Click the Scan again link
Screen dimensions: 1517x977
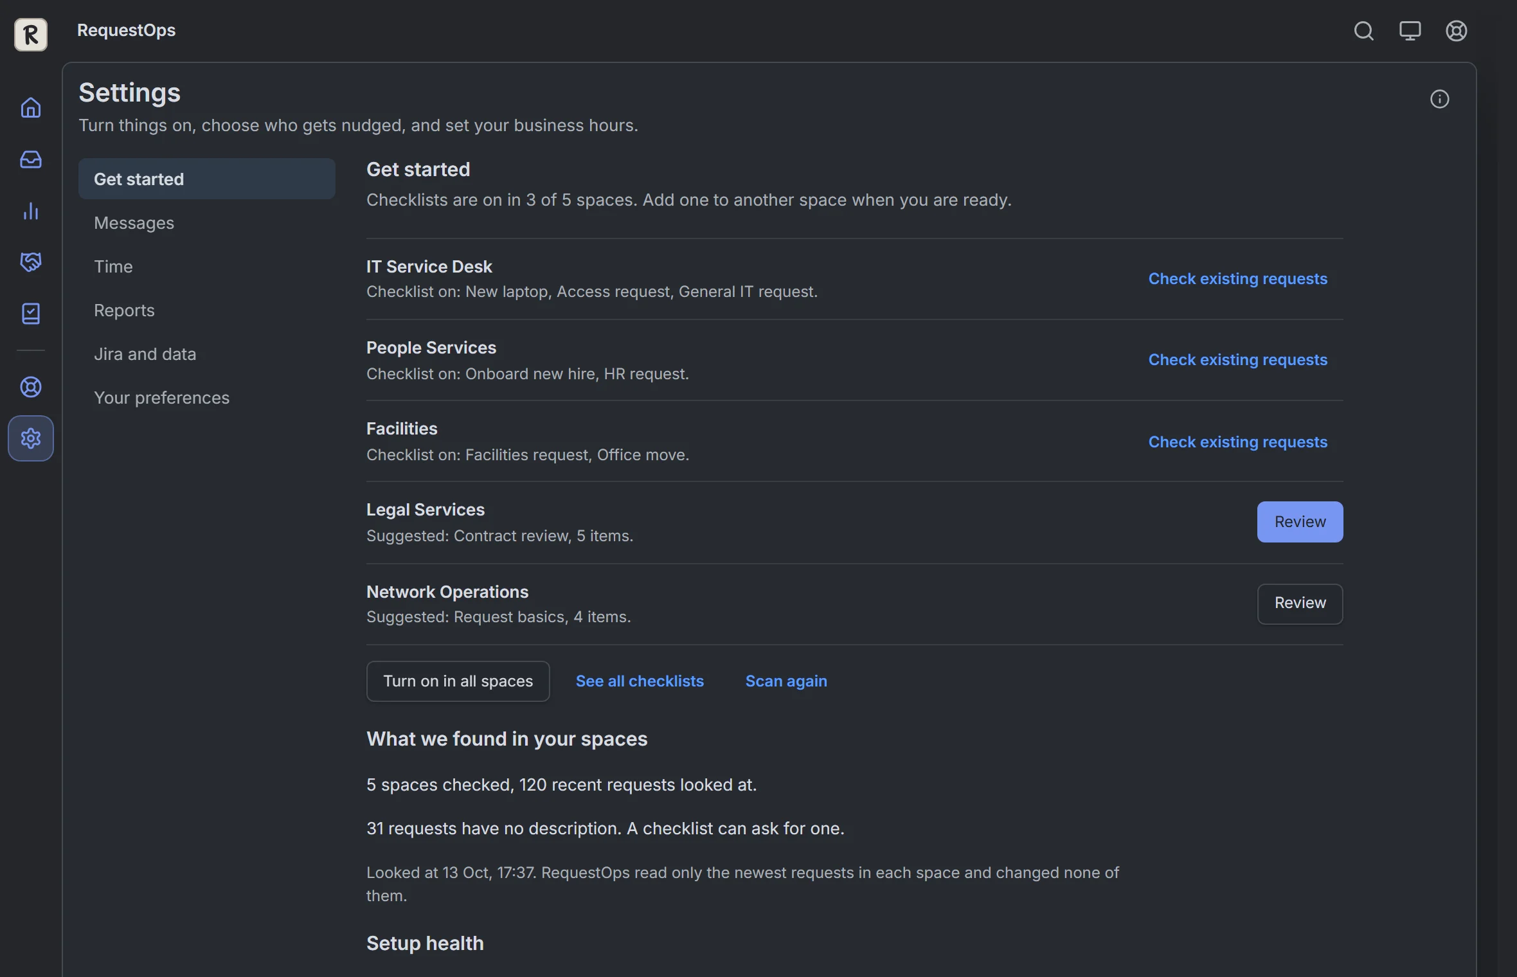click(786, 681)
